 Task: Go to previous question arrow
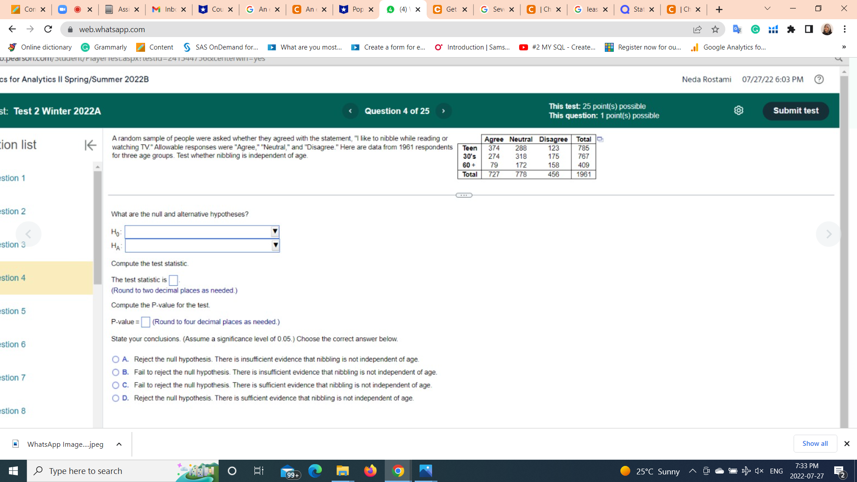350,111
